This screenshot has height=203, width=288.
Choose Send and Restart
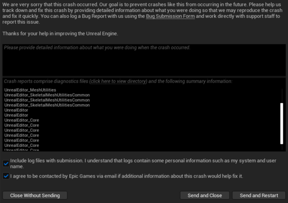[259, 195]
